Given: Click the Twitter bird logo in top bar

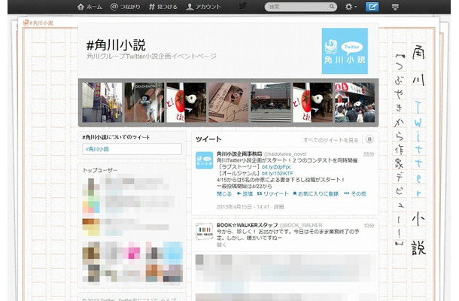Looking at the screenshot, I should (242, 6).
